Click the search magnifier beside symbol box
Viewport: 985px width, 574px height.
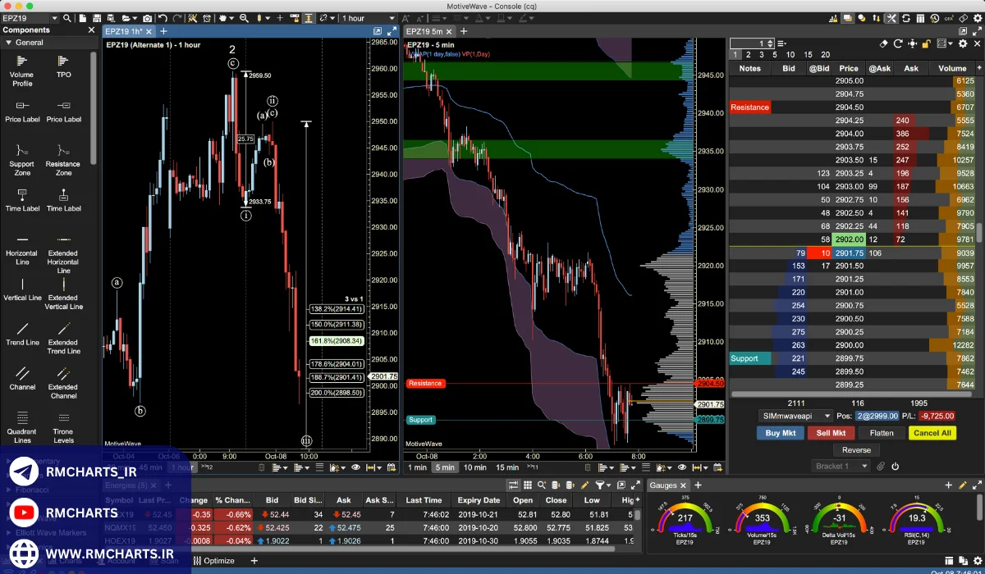pyautogui.click(x=66, y=18)
